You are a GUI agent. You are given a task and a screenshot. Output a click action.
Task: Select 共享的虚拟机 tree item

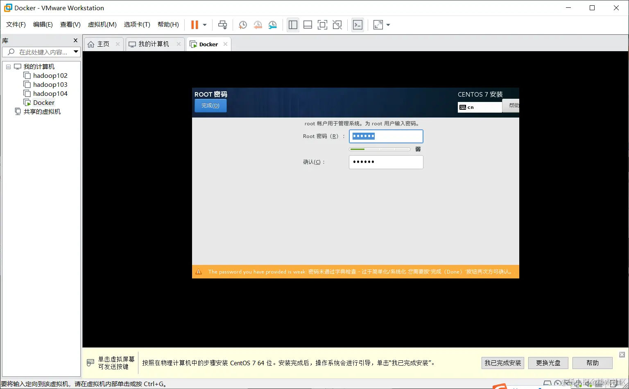pyautogui.click(x=42, y=111)
